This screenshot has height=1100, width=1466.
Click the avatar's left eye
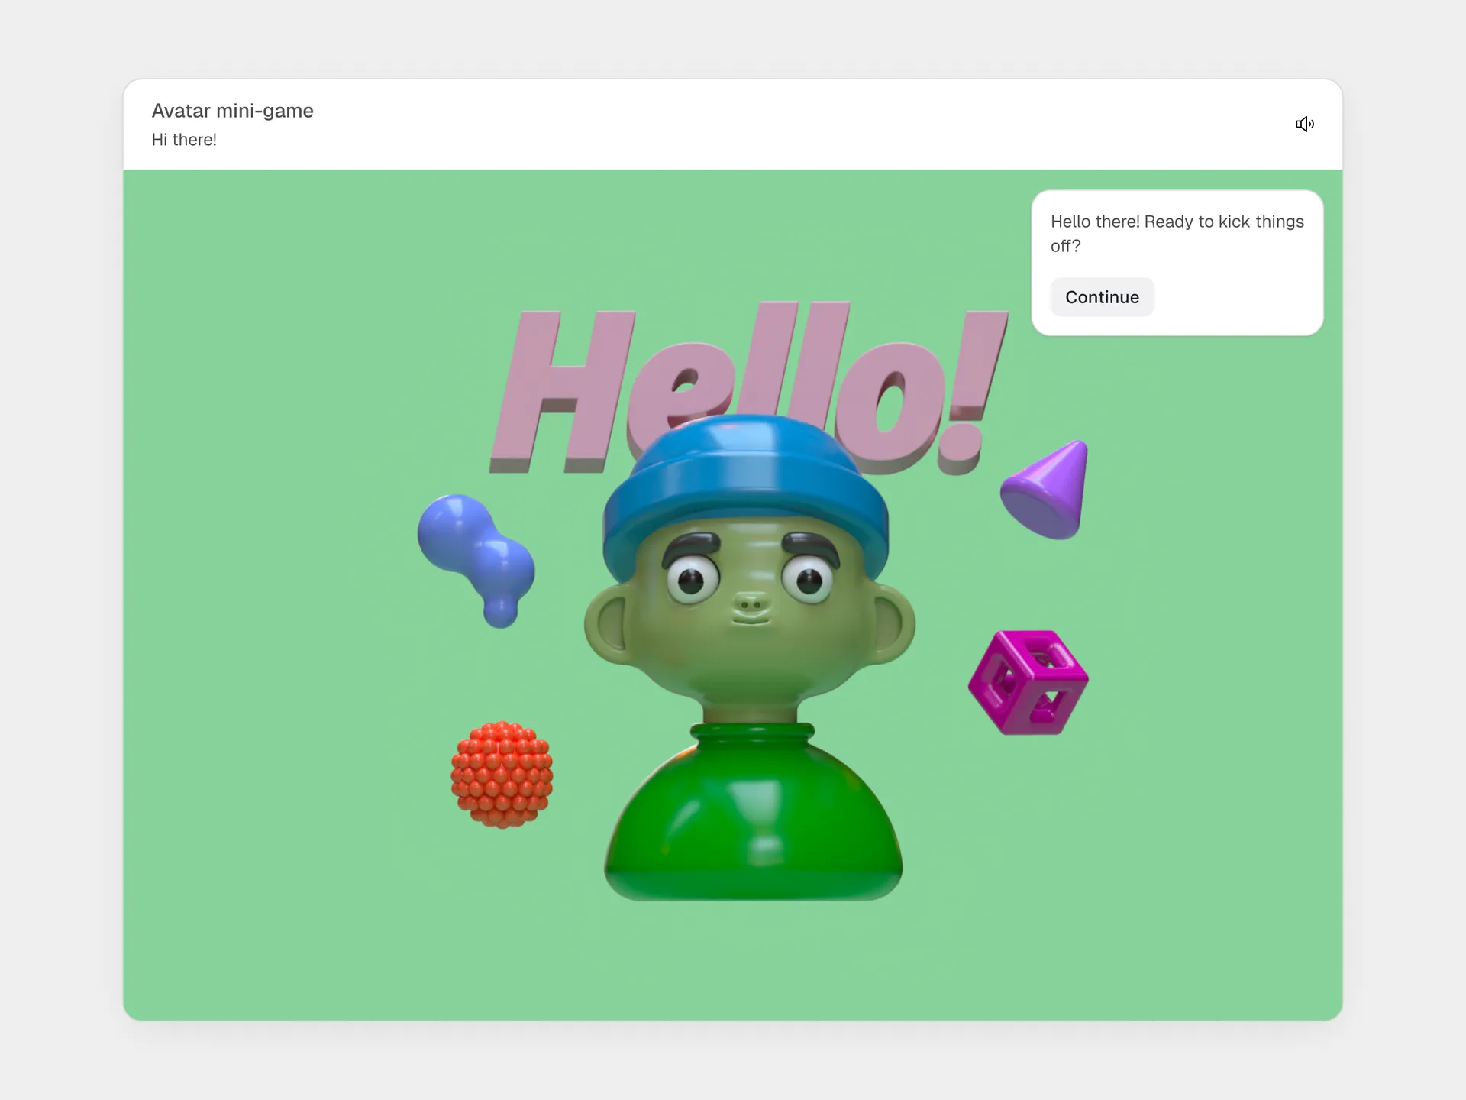point(691,581)
